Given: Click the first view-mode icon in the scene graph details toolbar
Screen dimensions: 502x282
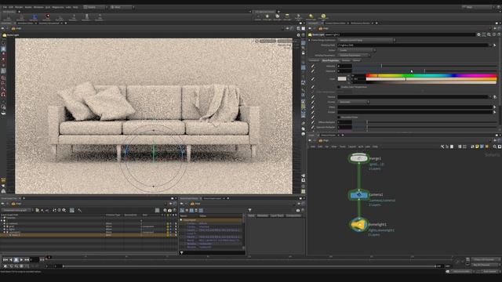Looking at the screenshot, I should coord(182,210).
